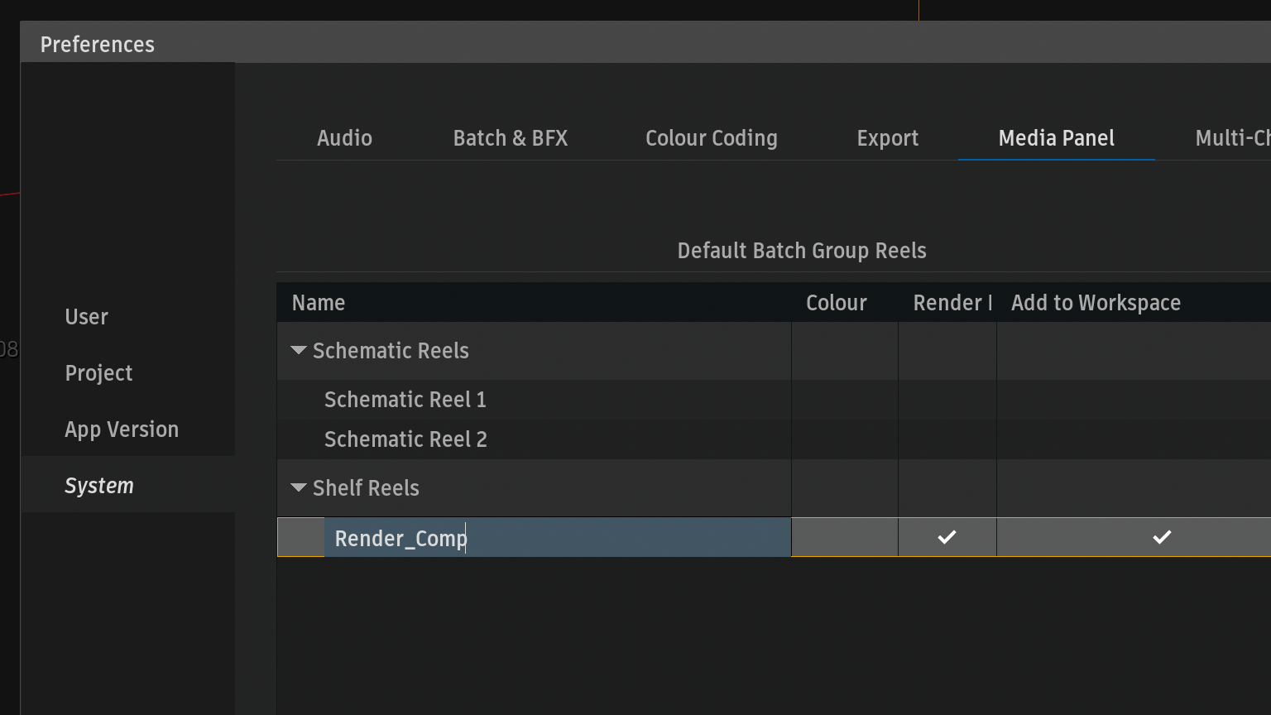Select Project in the preferences sidebar

(98, 373)
